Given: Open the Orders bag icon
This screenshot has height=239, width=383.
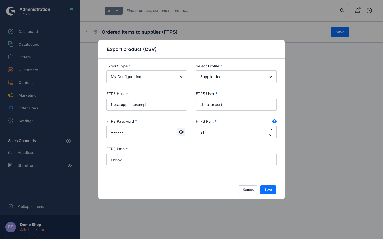Looking at the screenshot, I should [x=11, y=57].
